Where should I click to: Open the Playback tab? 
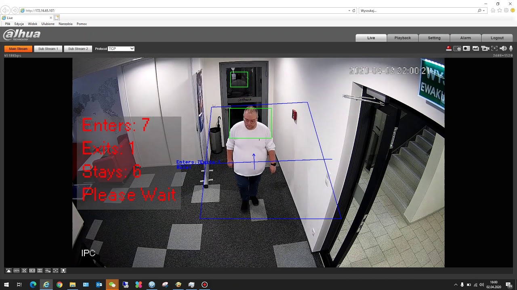tap(403, 38)
